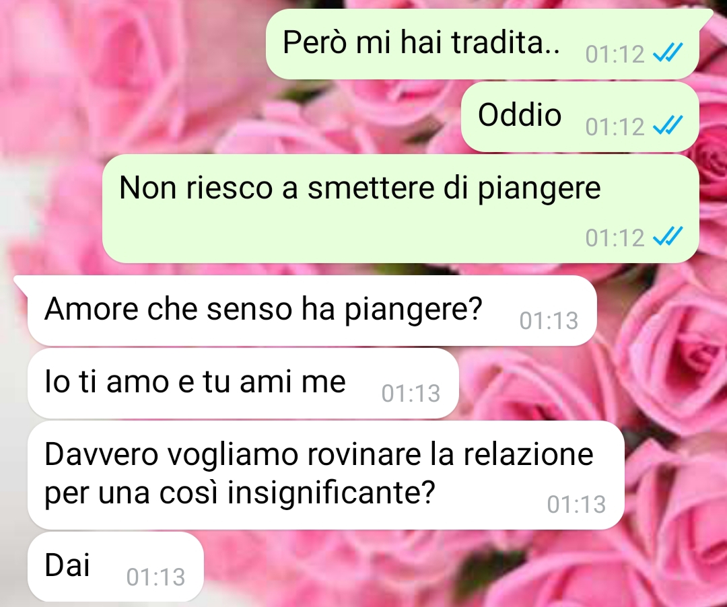Select the 'Oddio' sent message
727x607 pixels.
(x=580, y=117)
